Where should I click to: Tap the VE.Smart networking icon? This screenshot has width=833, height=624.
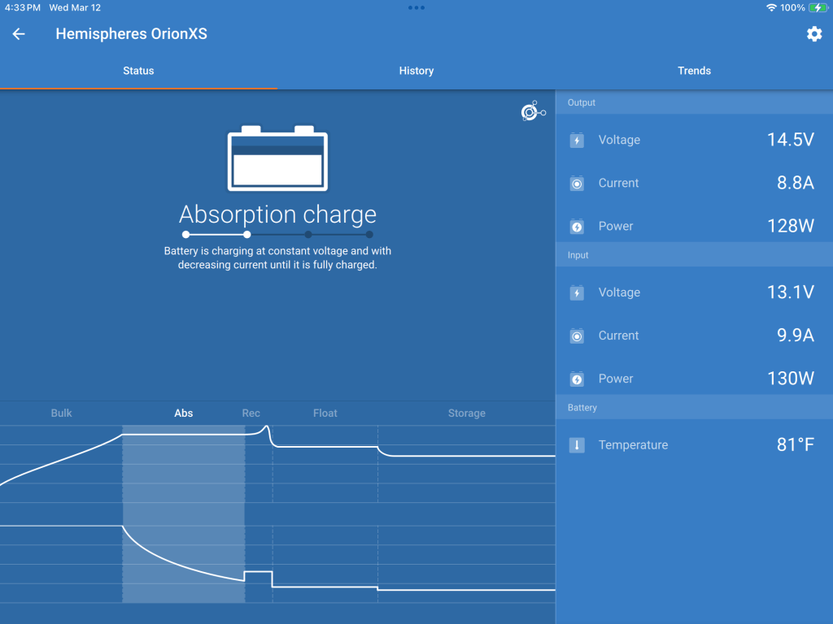533,112
